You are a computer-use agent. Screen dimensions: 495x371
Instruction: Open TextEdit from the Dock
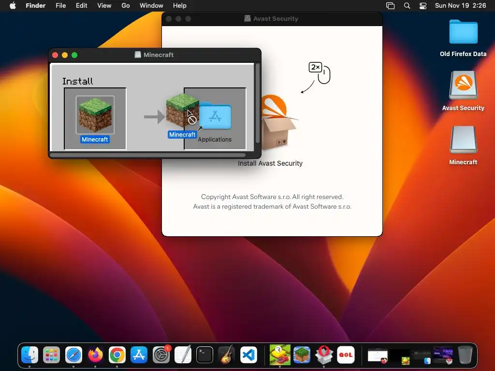point(183,355)
